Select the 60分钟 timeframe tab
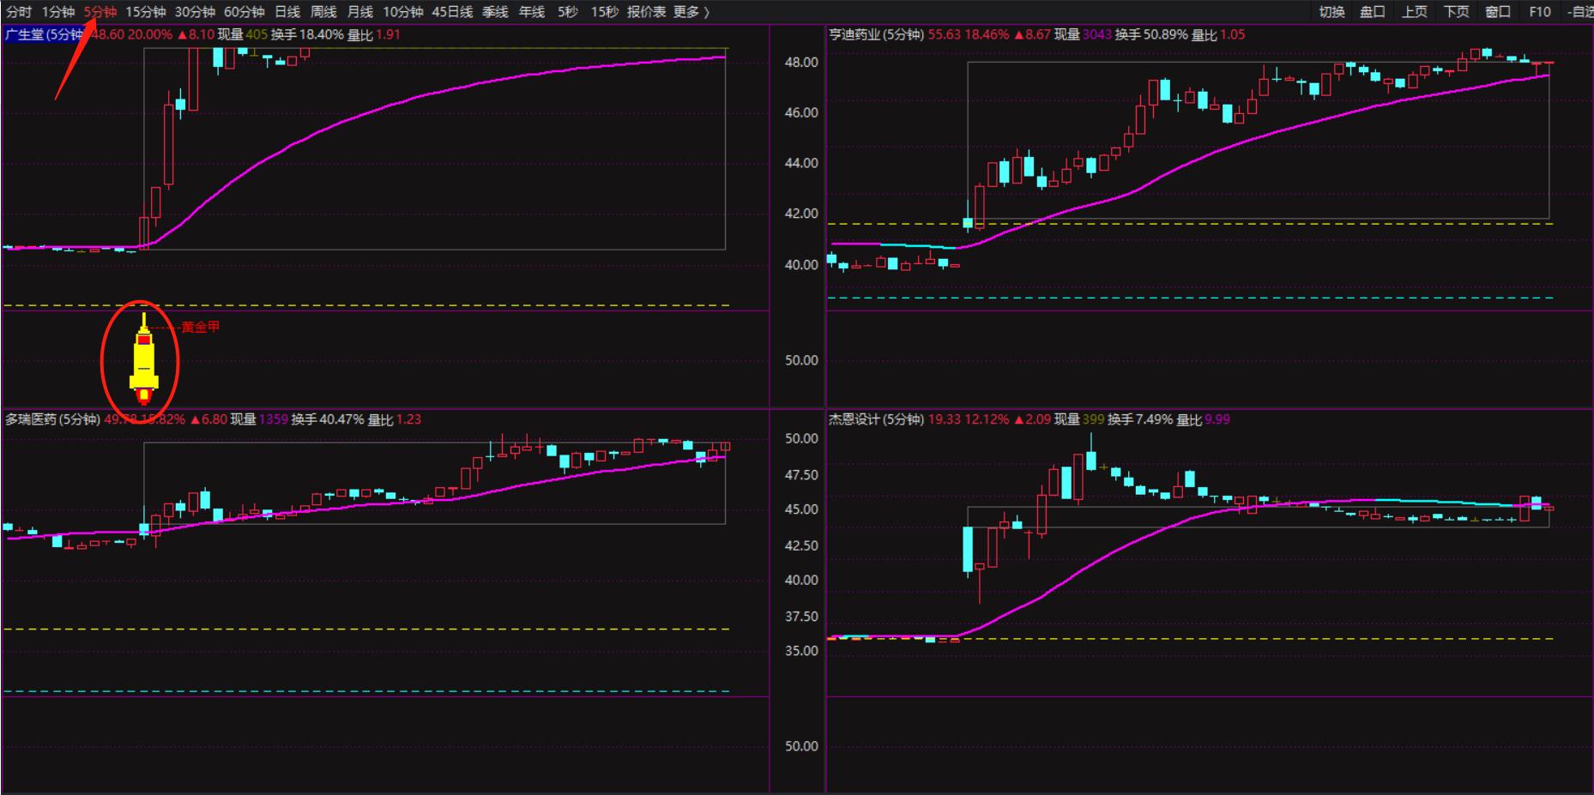The height and width of the screenshot is (795, 1594). [245, 12]
